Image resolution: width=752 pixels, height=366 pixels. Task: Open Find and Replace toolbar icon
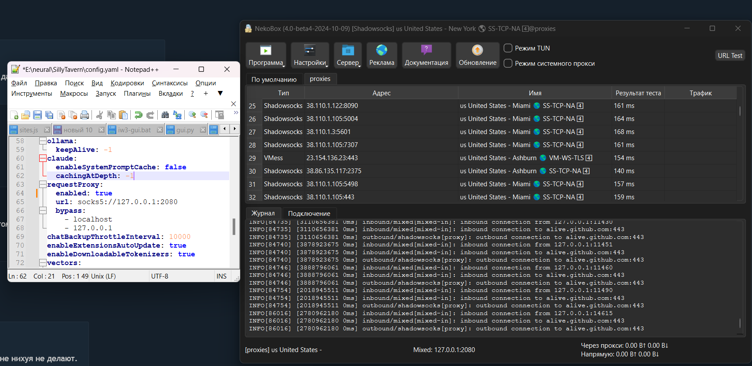pyautogui.click(x=177, y=115)
